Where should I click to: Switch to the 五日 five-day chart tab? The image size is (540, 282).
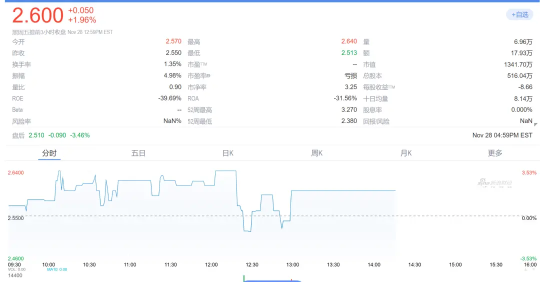138,153
